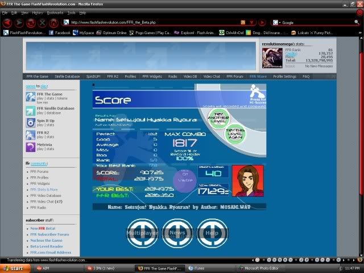Click the URL address bar
Viewport: 364px width, 273px height.
click(x=154, y=23)
